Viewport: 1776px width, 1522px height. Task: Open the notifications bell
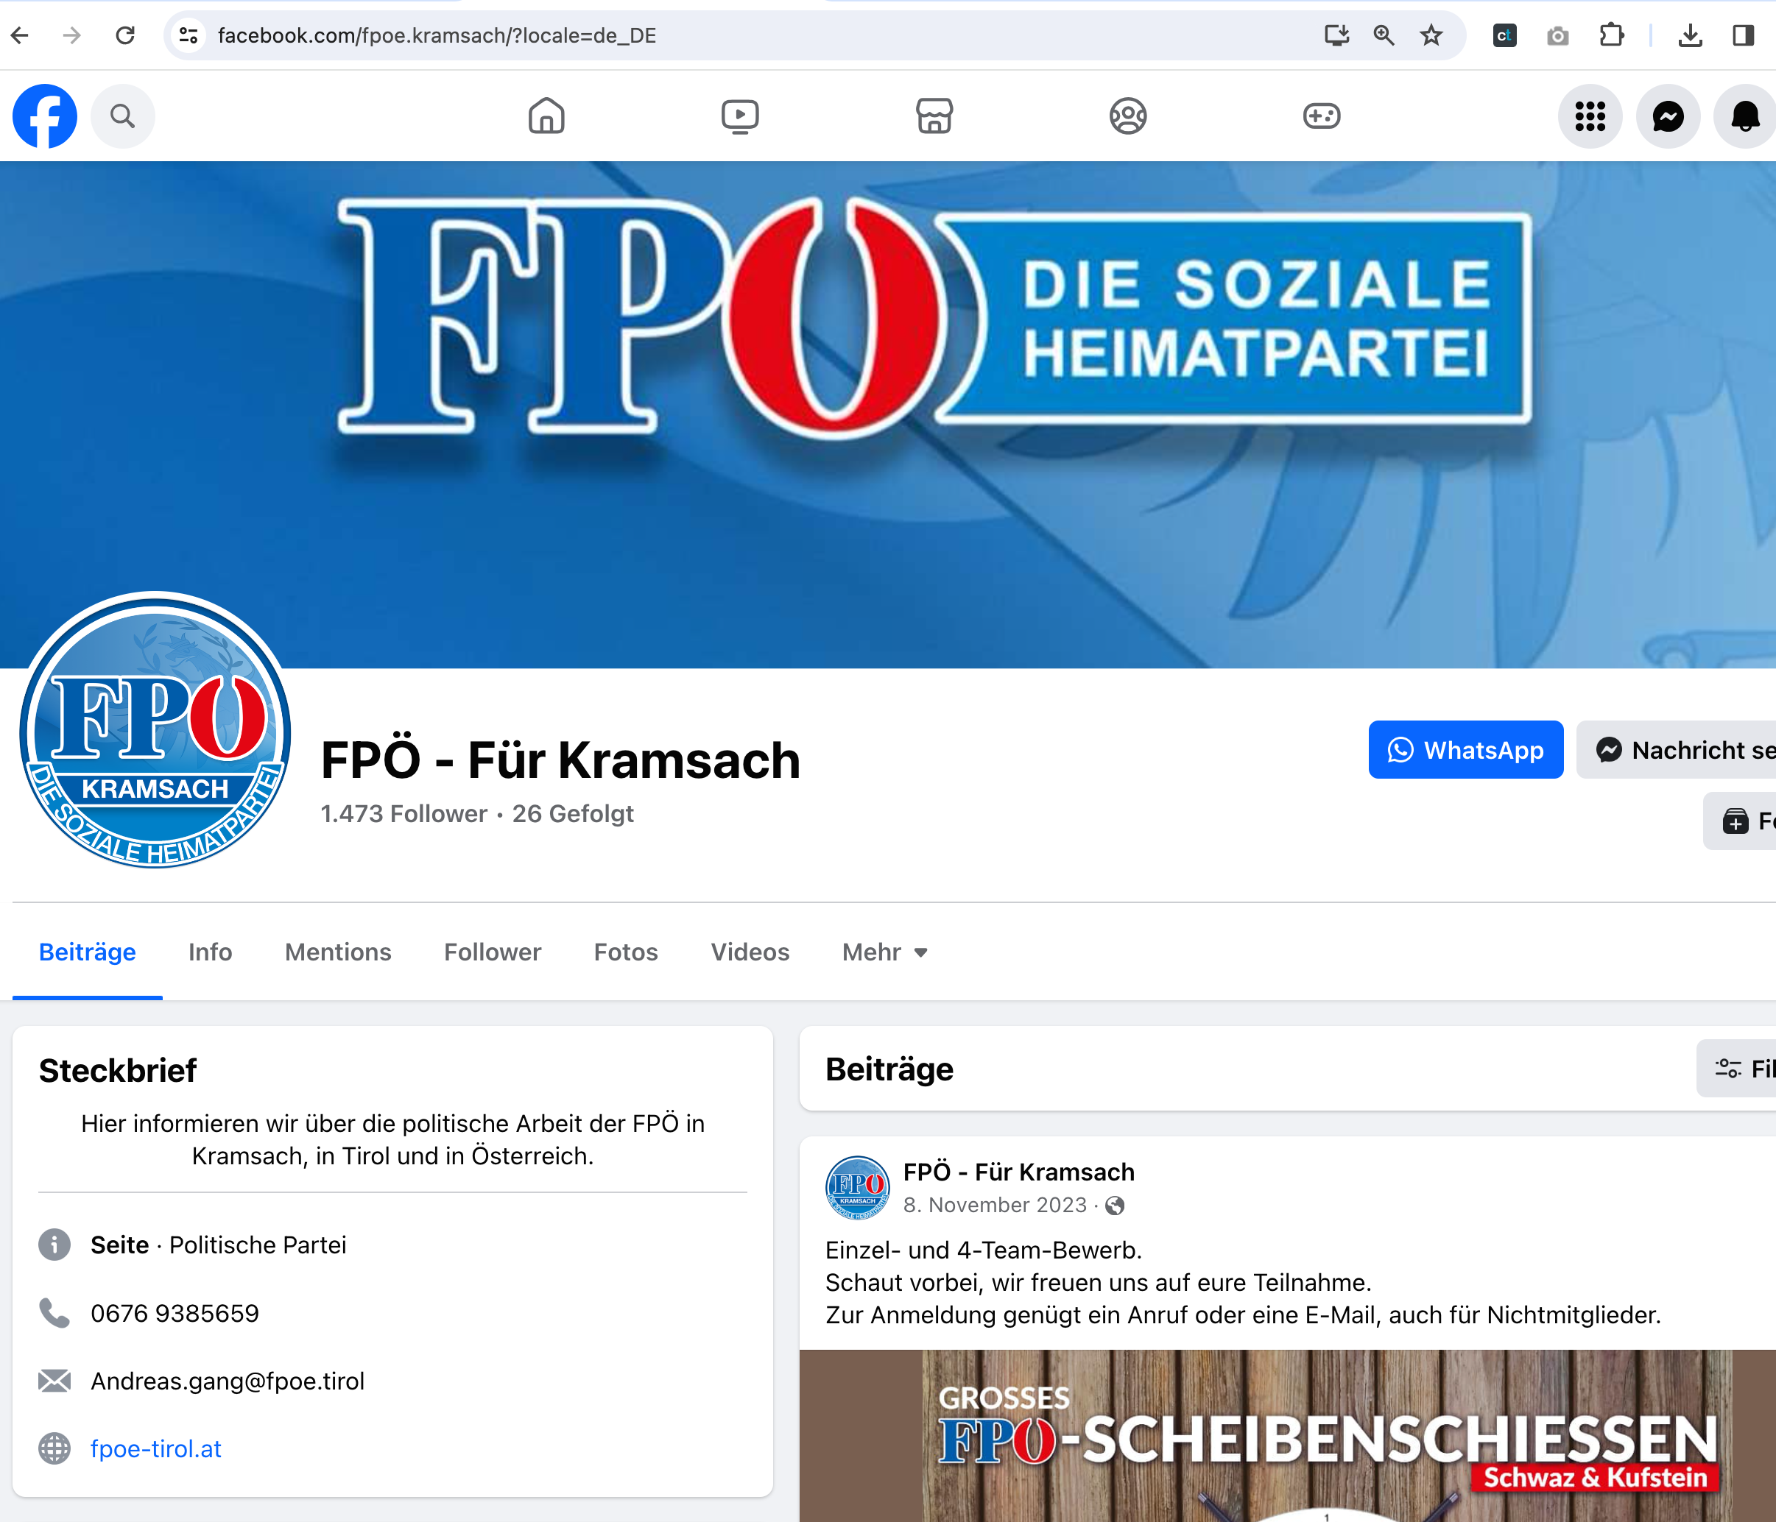[x=1745, y=116]
